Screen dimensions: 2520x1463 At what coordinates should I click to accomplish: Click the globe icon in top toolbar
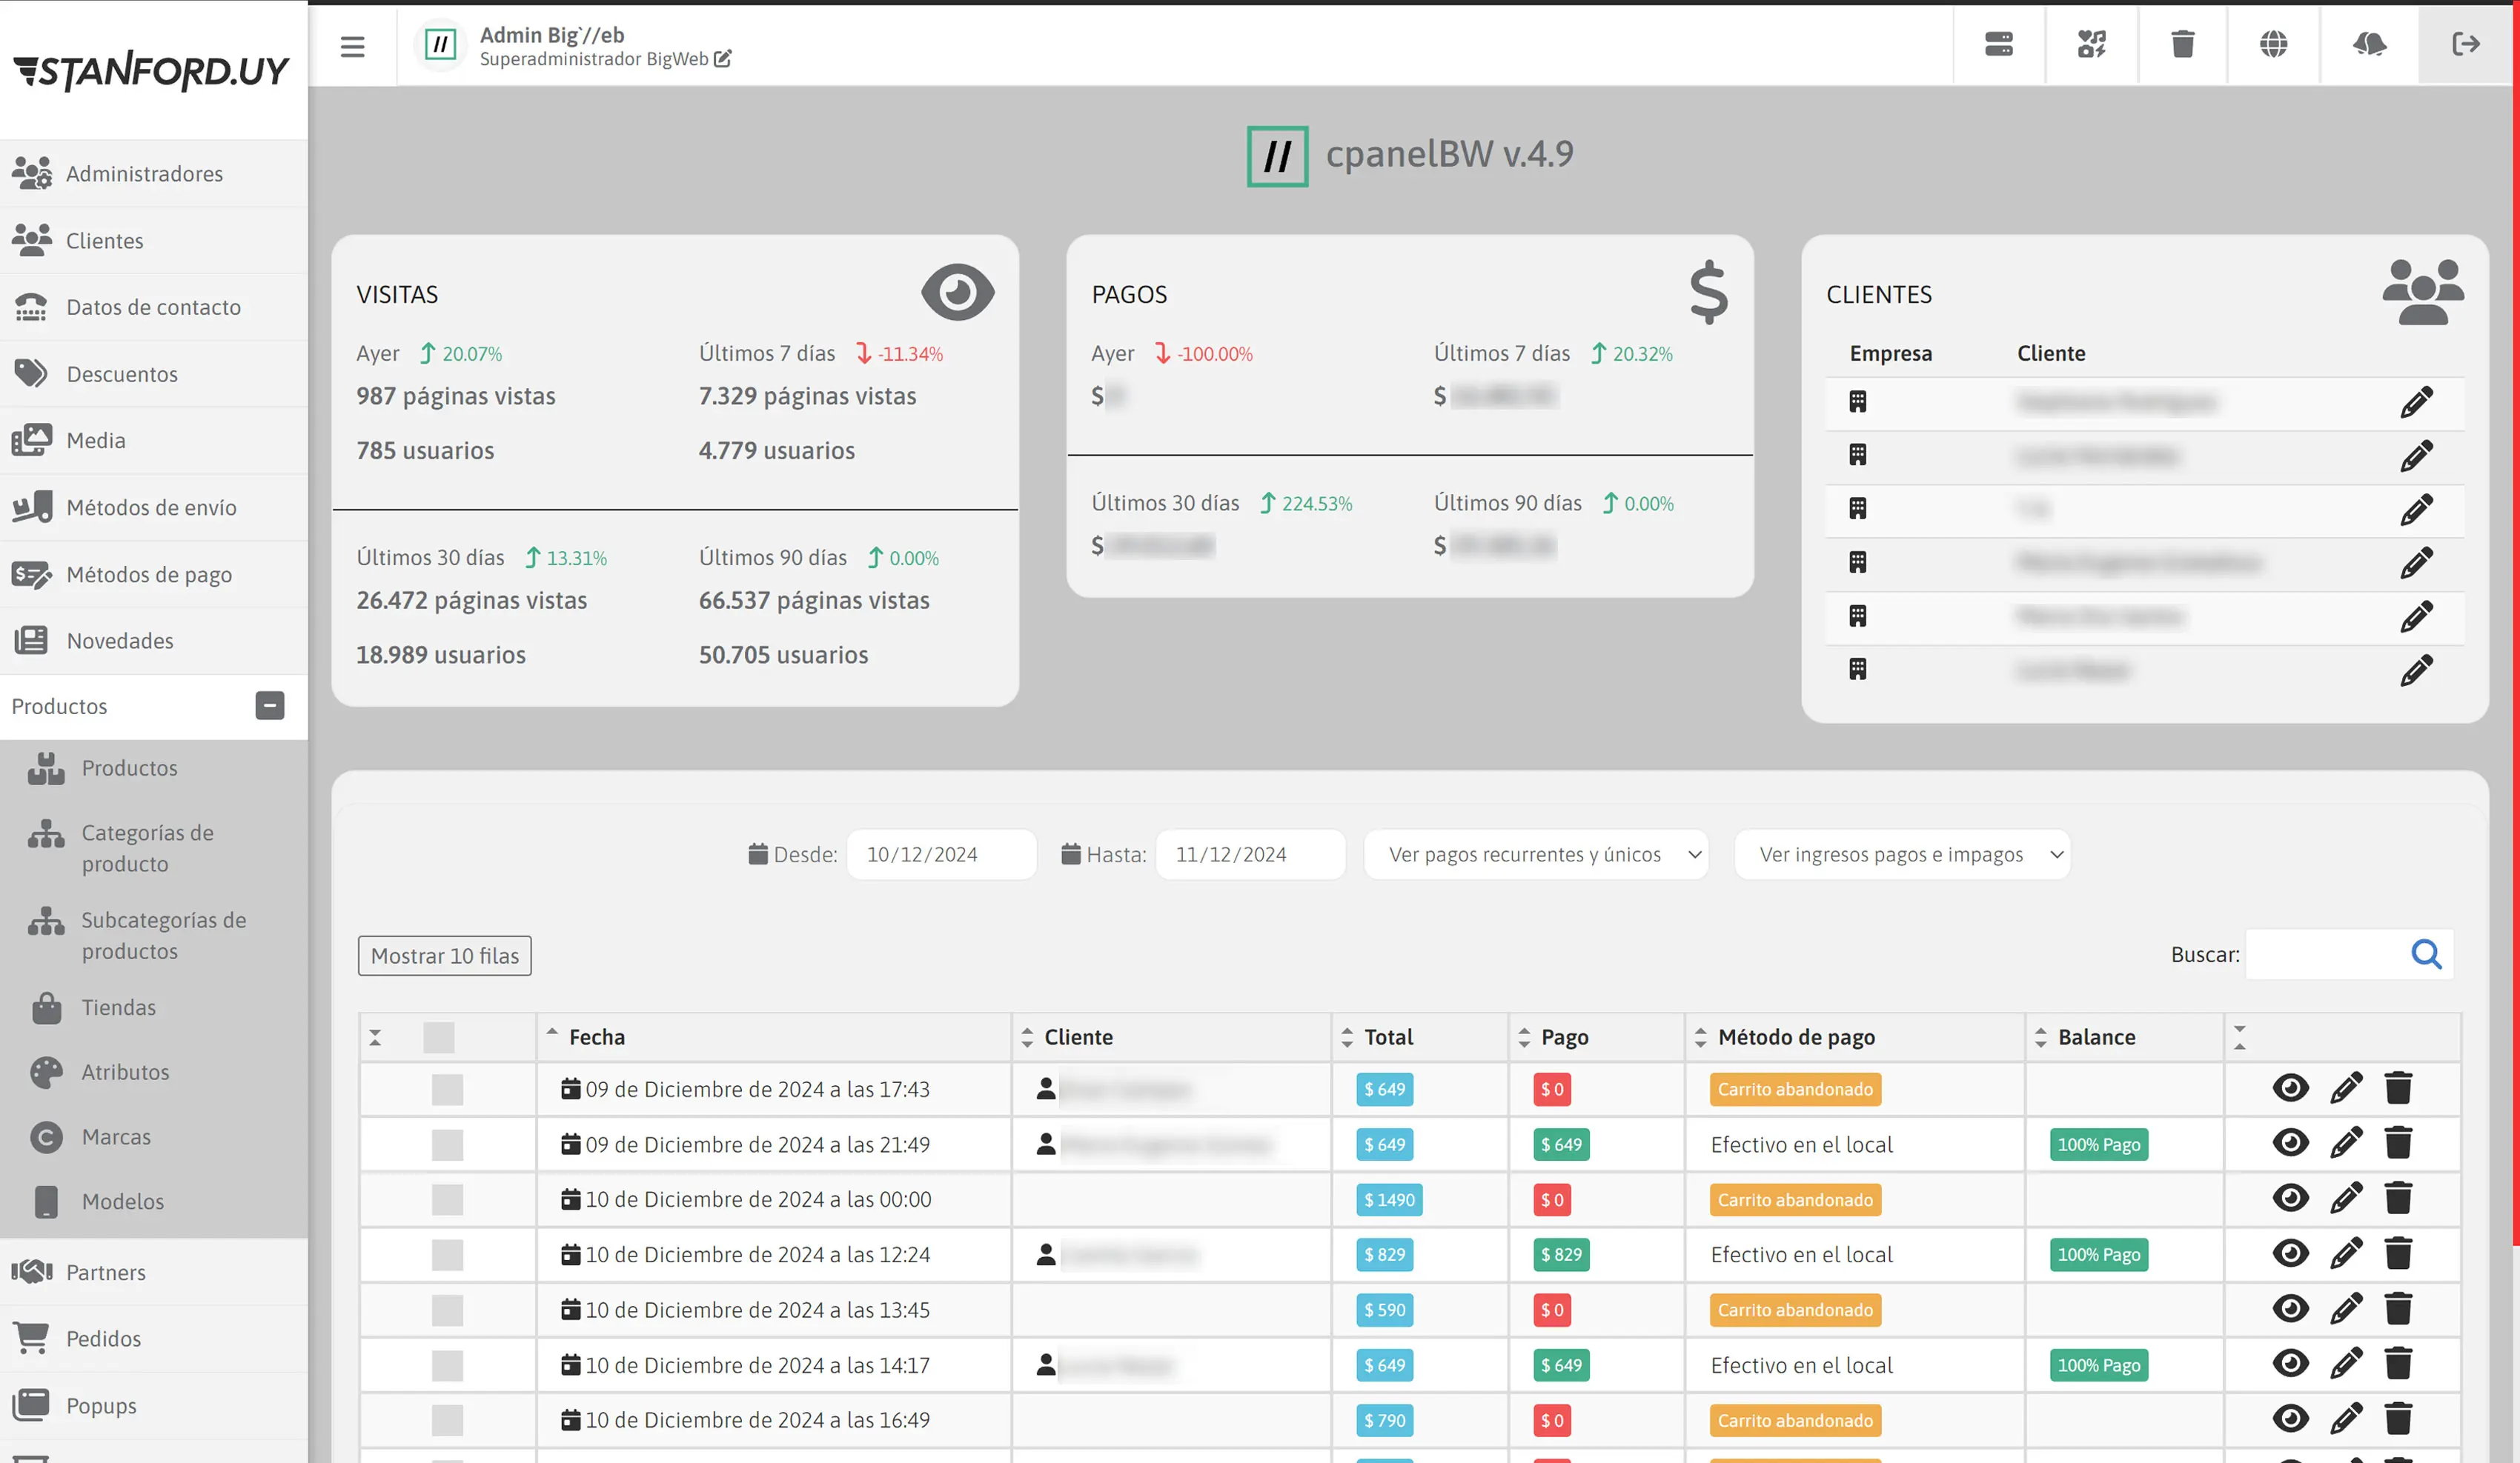(x=2273, y=44)
